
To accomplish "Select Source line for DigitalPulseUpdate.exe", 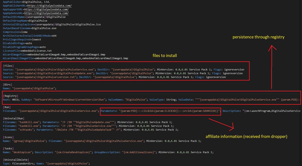I will 123,73.
